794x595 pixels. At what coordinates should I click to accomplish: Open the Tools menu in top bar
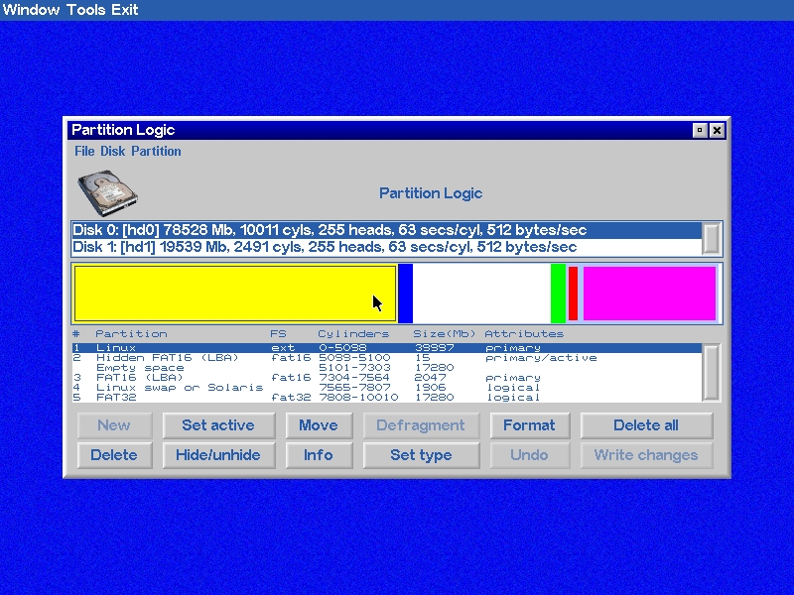click(x=85, y=10)
